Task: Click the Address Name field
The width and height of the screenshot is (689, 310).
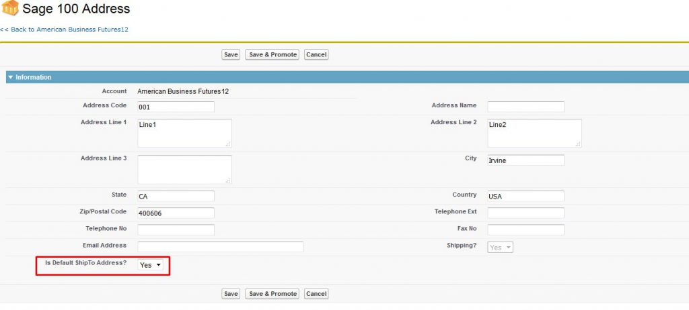Action: (526, 107)
